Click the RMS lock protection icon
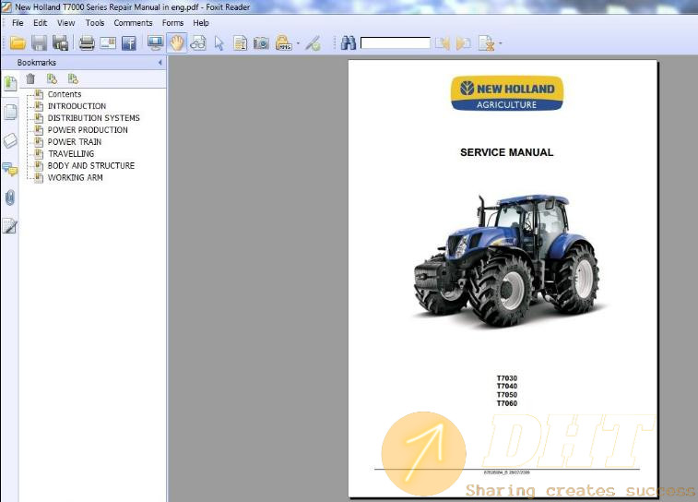698x502 pixels. [283, 43]
